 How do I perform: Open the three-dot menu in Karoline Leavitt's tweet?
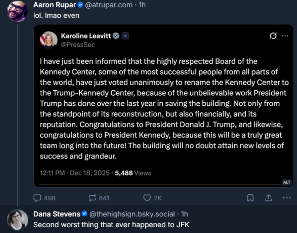285,36
